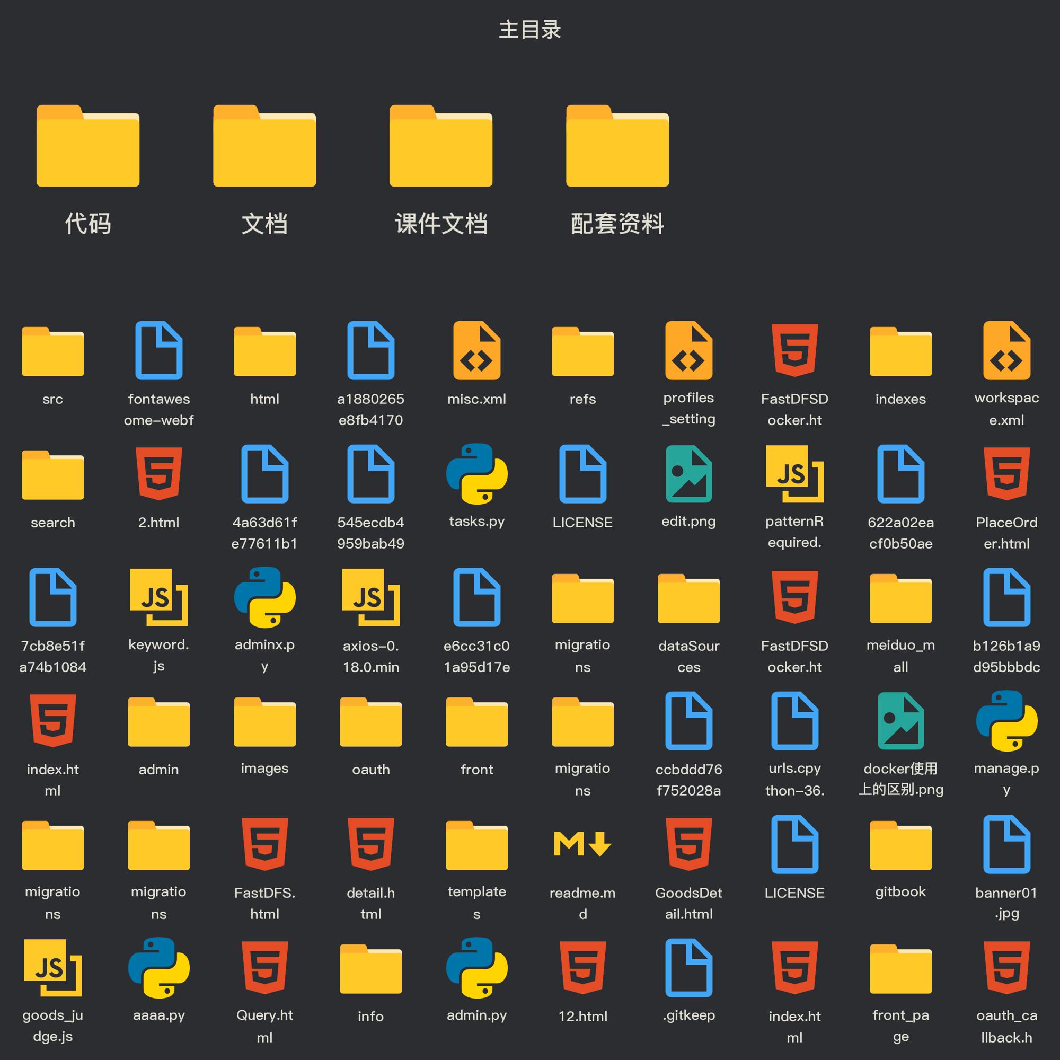Select the urls.cpython-36 file icon
The width and height of the screenshot is (1060, 1060).
[x=794, y=721]
